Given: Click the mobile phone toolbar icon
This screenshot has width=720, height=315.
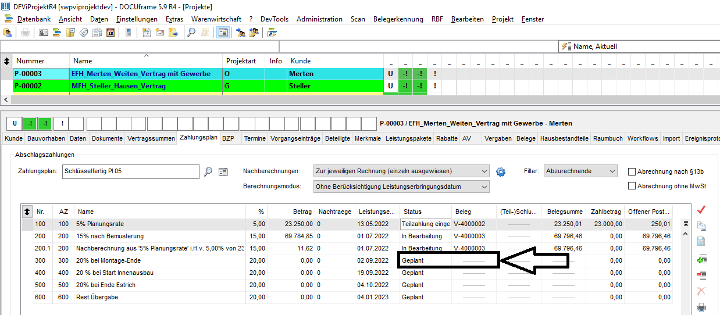Looking at the screenshot, I should (x=129, y=33).
